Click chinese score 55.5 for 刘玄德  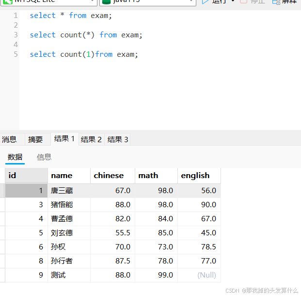[112, 233]
